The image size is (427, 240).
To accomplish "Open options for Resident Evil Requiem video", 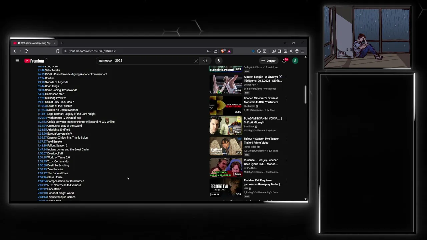I will tap(286, 181).
